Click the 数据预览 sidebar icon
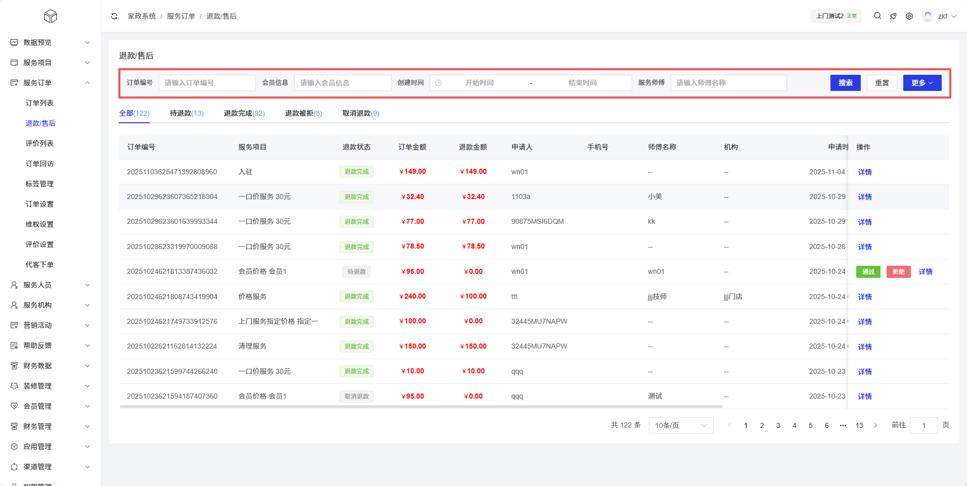This screenshot has width=967, height=486. [14, 42]
